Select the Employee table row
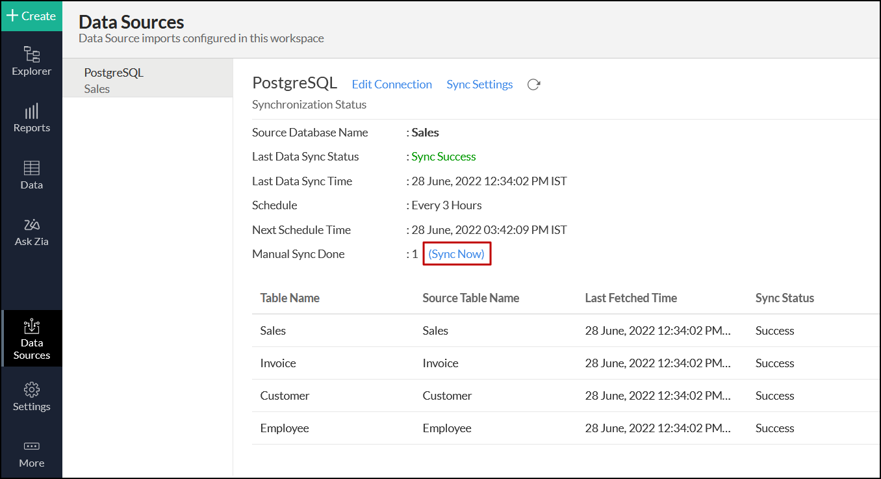This screenshot has height=479, width=881. point(285,428)
